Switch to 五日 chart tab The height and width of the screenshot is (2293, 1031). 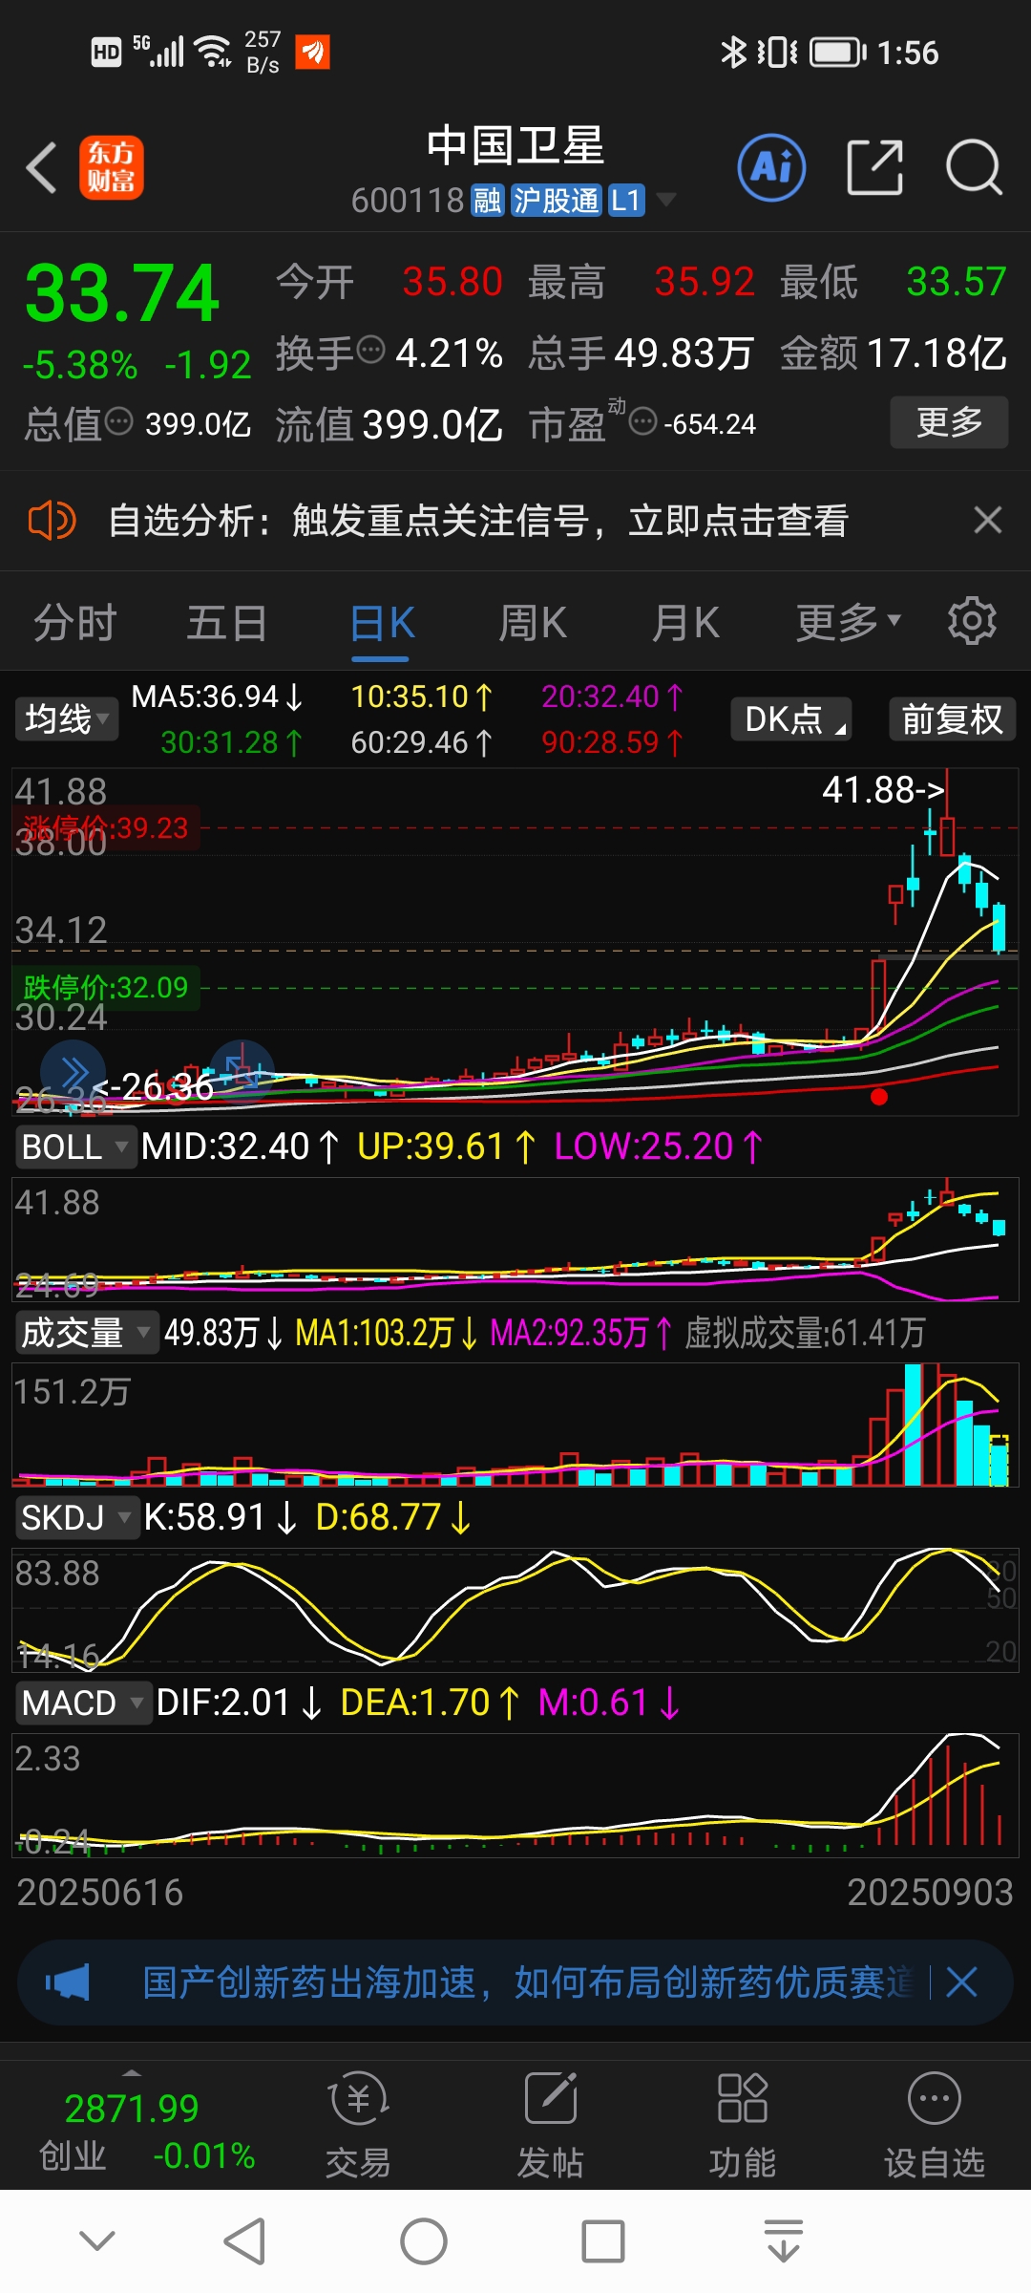(x=226, y=623)
